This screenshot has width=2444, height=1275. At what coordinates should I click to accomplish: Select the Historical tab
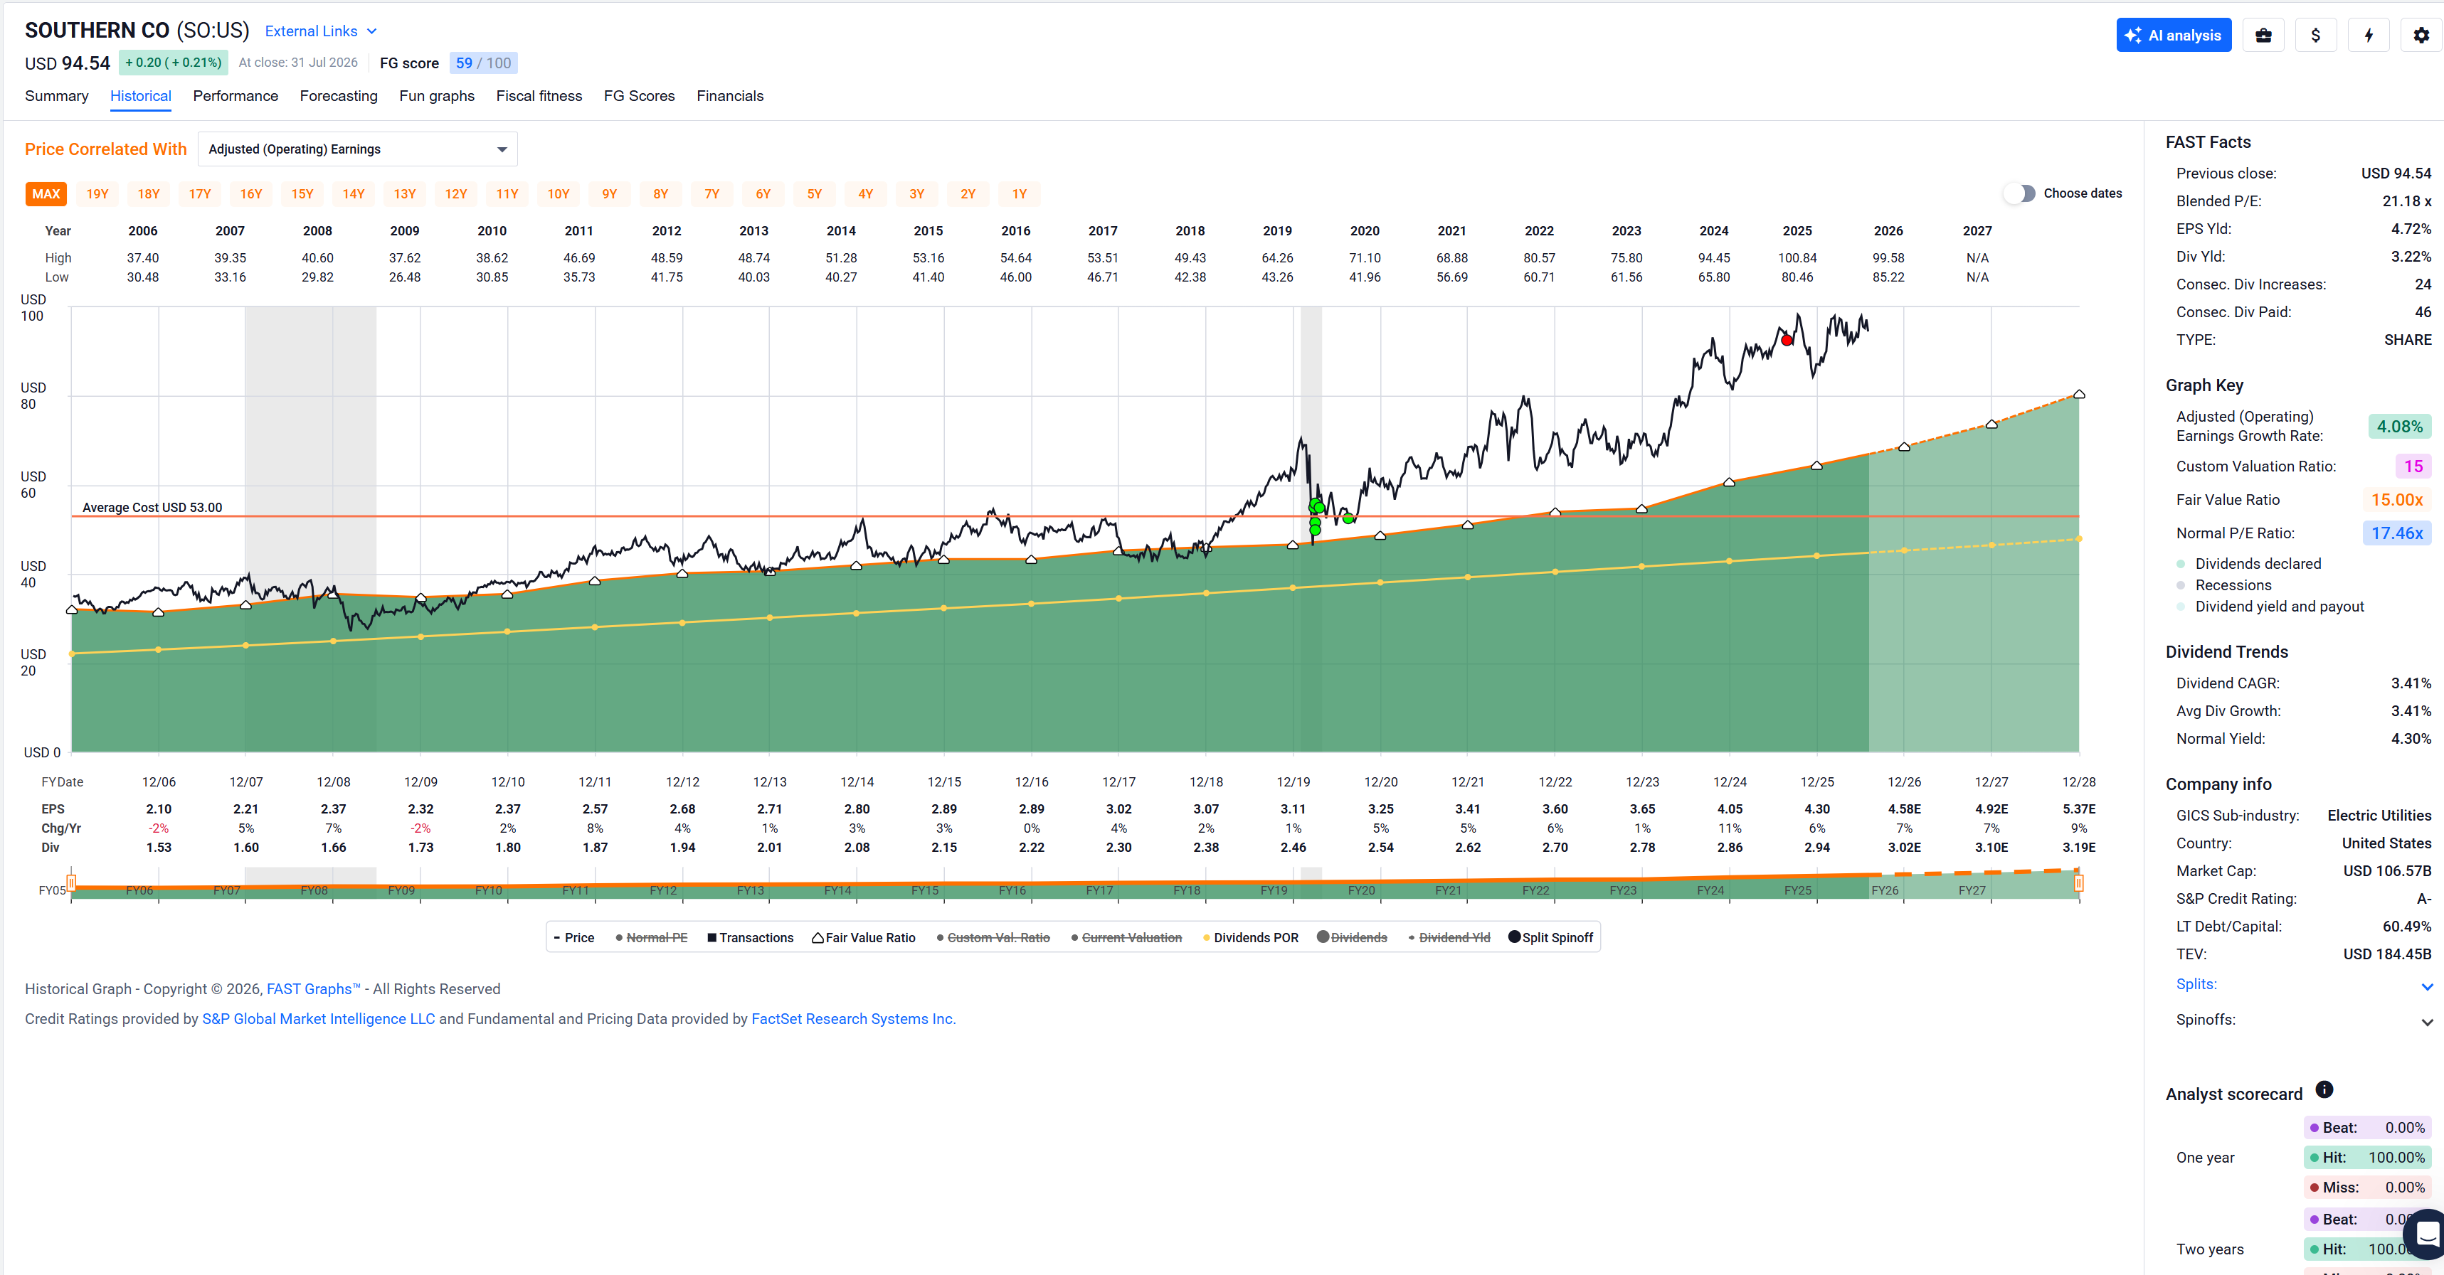point(140,96)
